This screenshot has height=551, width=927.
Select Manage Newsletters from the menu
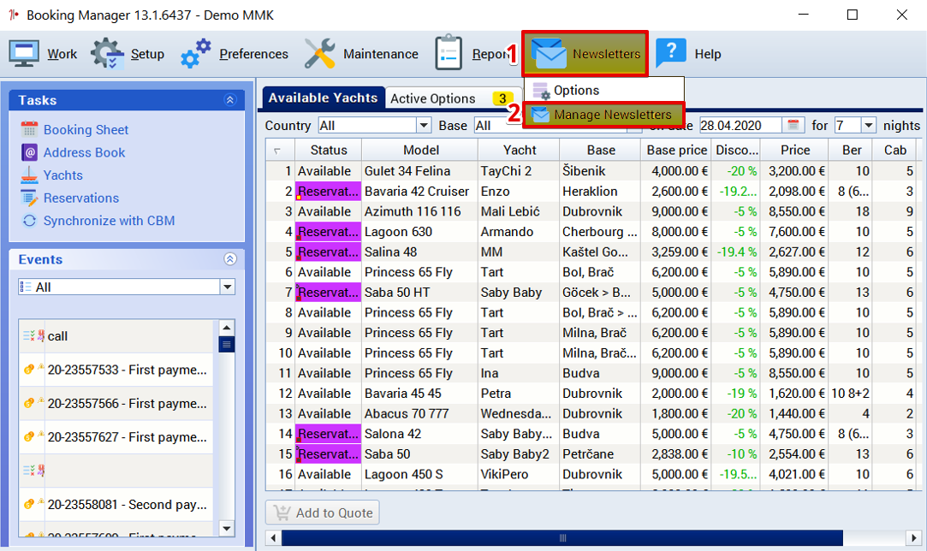pos(603,115)
